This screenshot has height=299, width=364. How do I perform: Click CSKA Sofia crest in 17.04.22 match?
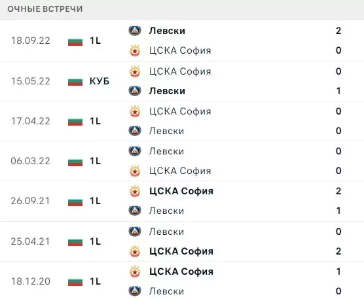tap(135, 111)
